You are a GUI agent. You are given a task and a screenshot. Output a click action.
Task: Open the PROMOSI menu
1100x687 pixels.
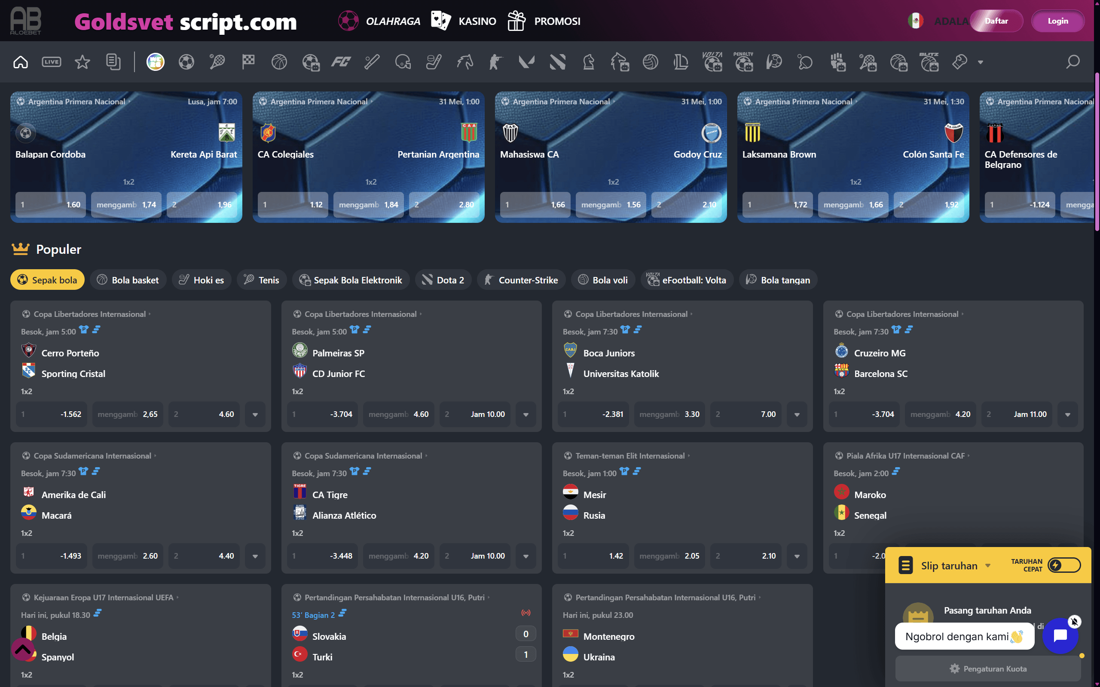pos(544,21)
